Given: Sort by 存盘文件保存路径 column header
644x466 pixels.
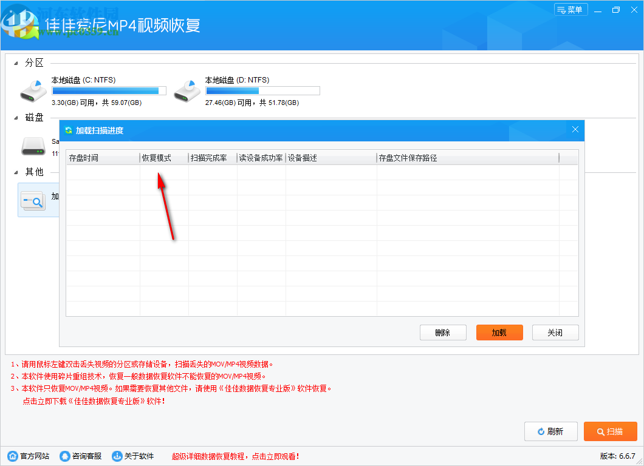Looking at the screenshot, I should pos(467,158).
